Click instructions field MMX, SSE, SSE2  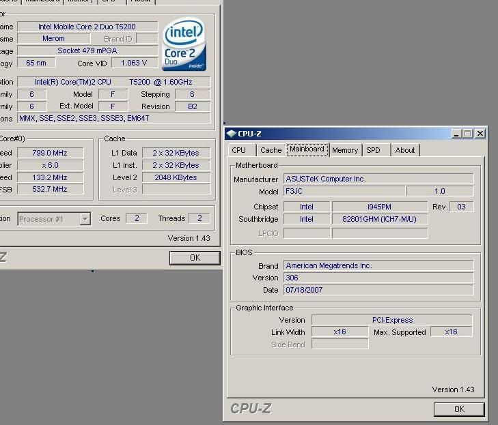[113, 118]
